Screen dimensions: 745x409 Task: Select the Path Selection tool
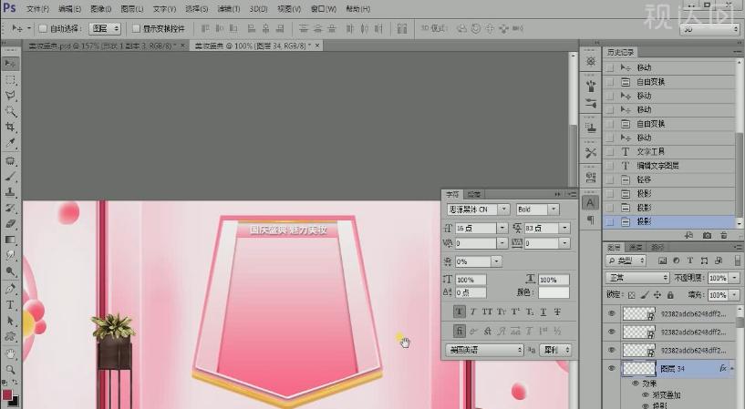coord(10,321)
